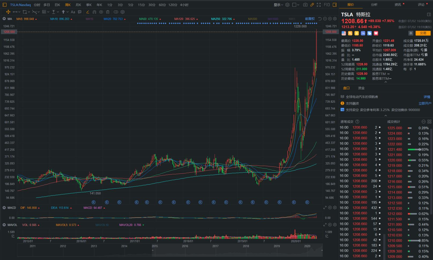Switch to the 日K daily chart
Viewport: 433px width, 260px height.
point(57,5)
